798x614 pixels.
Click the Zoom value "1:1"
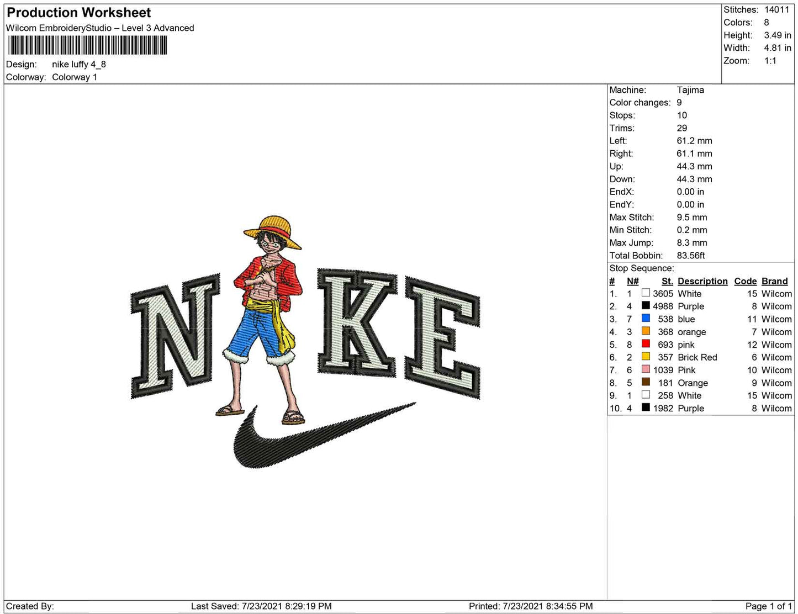point(770,61)
